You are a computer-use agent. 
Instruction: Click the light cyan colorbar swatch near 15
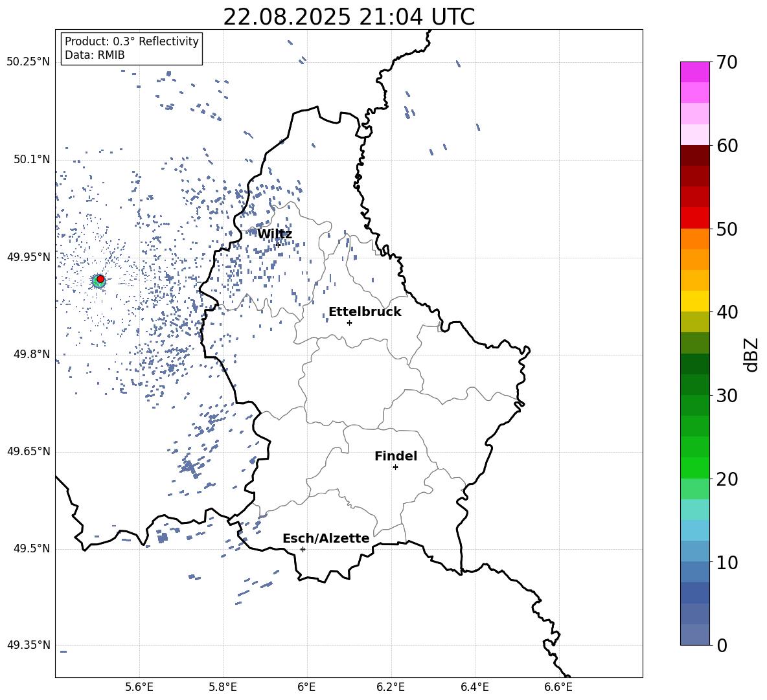click(695, 510)
